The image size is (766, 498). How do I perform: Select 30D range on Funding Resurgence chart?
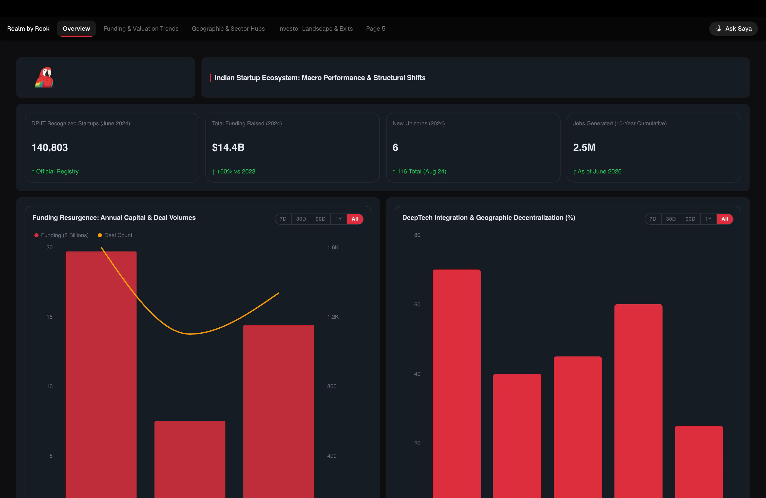[x=301, y=219]
